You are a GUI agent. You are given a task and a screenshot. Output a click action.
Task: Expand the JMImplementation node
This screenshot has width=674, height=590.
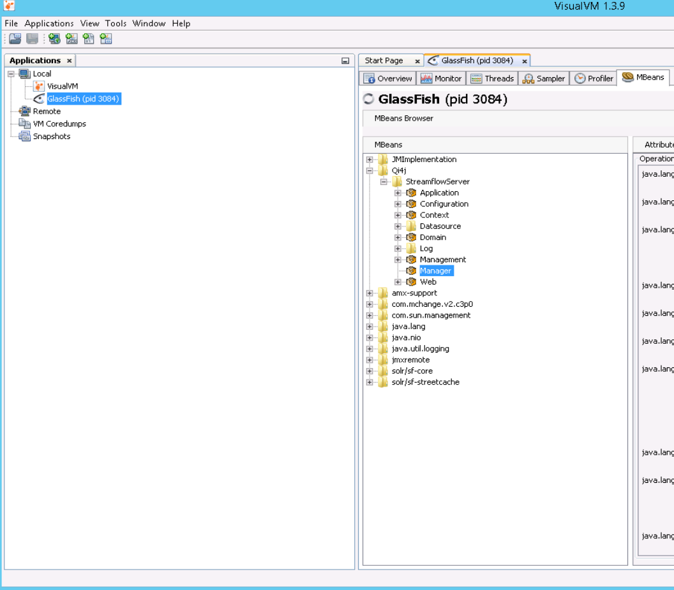point(370,159)
